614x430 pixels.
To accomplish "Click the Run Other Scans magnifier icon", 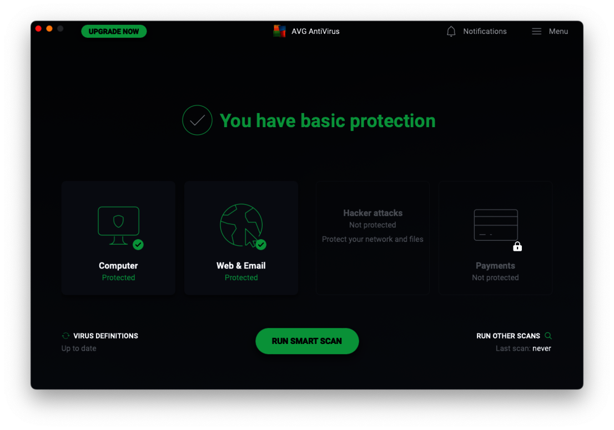I will (548, 336).
